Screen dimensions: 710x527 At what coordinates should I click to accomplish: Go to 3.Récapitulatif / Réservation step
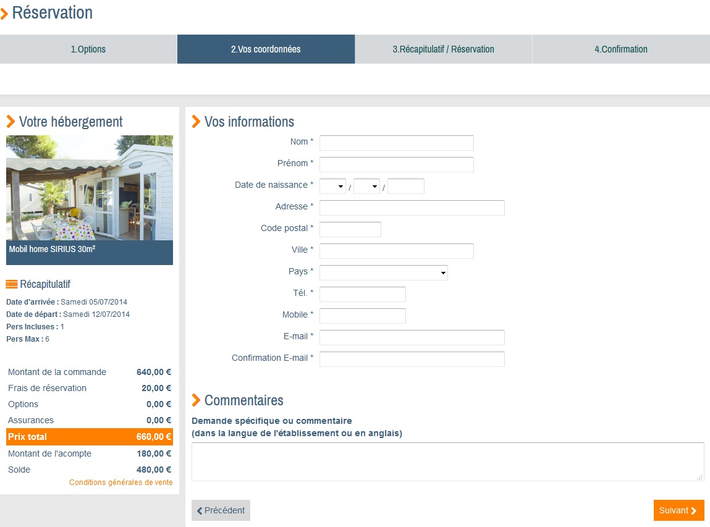pos(443,49)
